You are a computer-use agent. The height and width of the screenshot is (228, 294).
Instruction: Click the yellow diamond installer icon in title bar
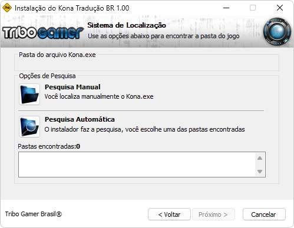click(x=7, y=8)
